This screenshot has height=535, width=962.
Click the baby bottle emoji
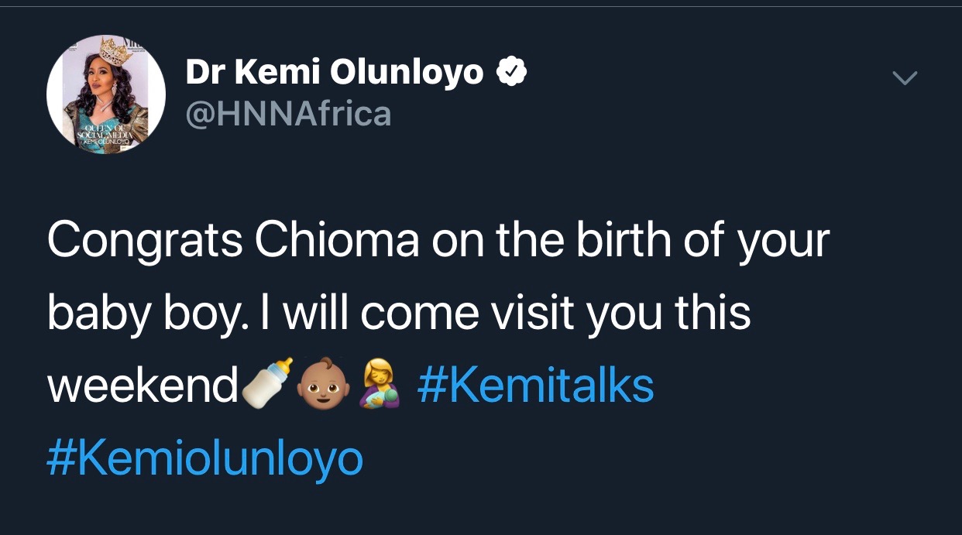click(x=267, y=382)
